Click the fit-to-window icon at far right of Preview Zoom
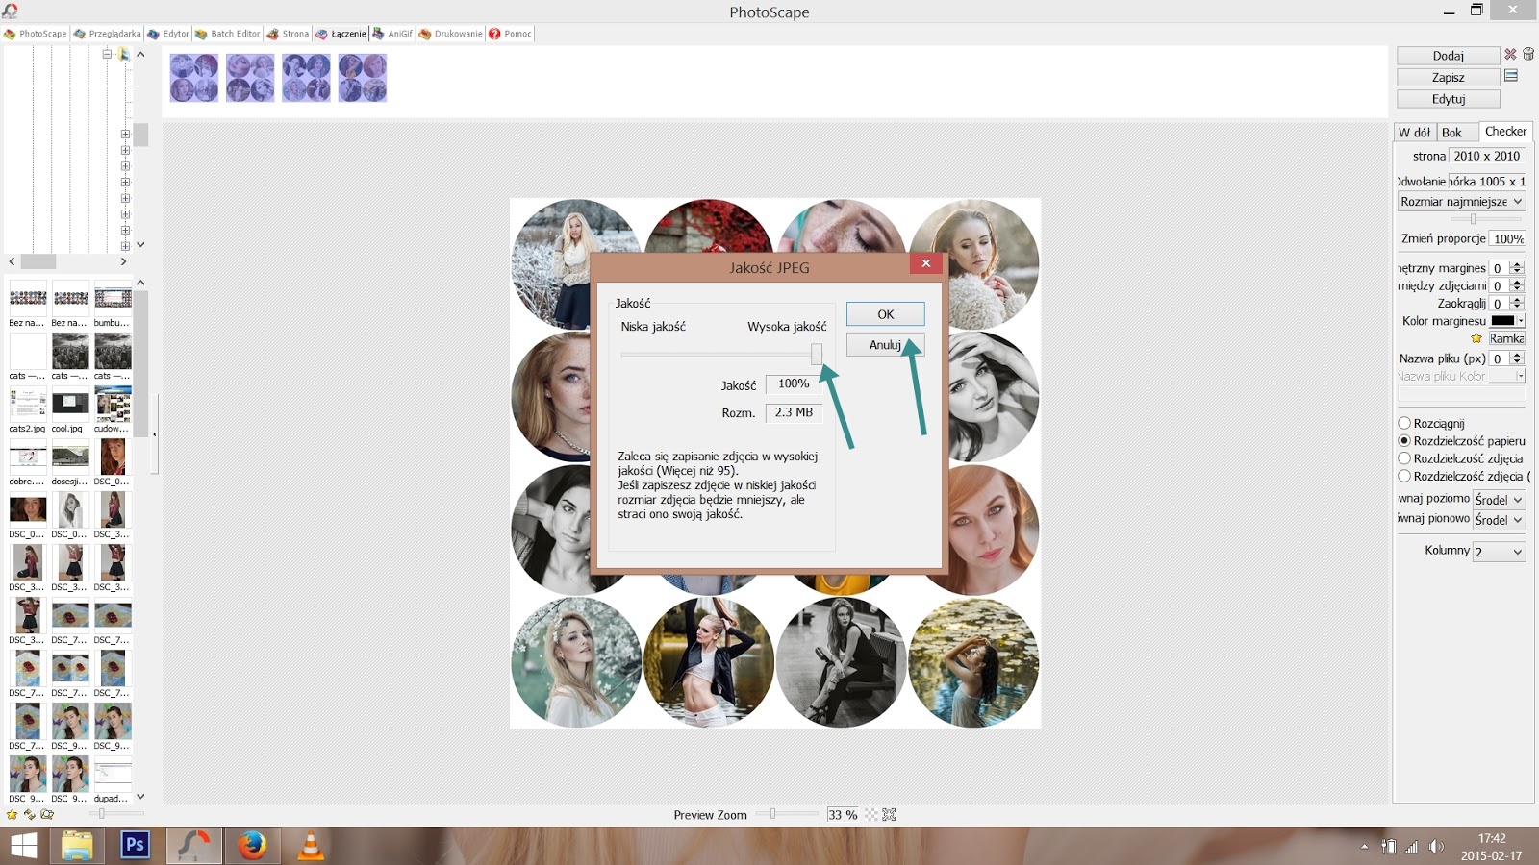This screenshot has width=1539, height=865. click(x=889, y=814)
